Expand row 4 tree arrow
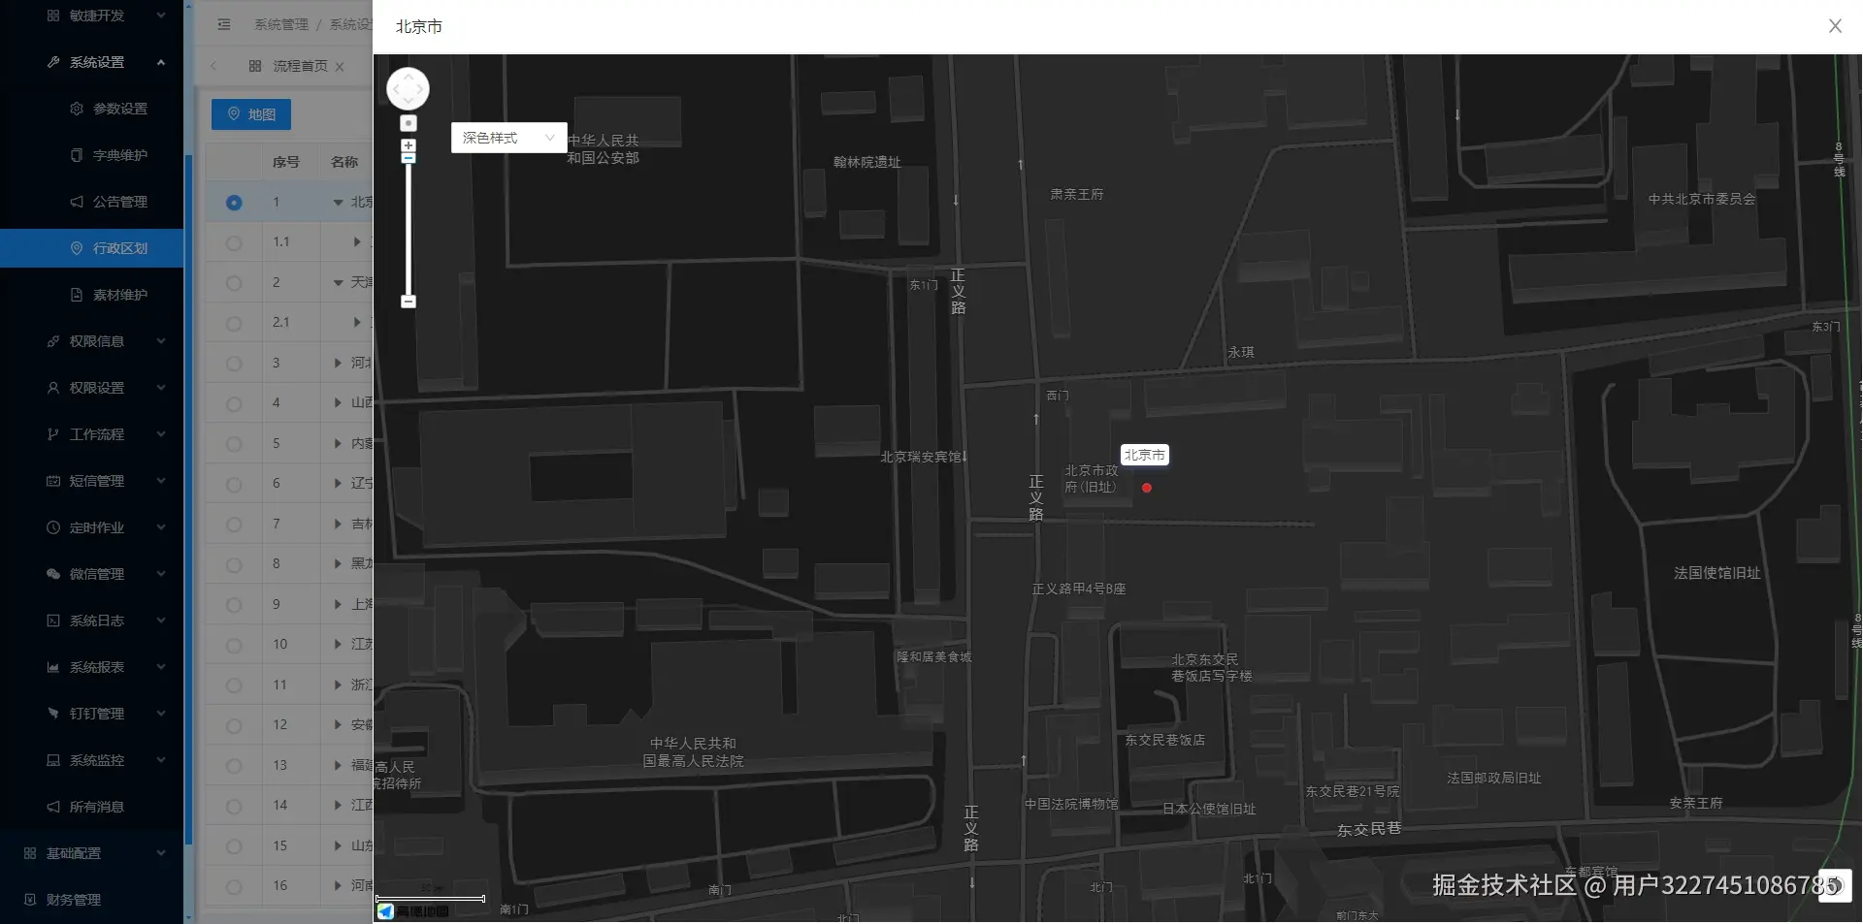 tap(338, 403)
